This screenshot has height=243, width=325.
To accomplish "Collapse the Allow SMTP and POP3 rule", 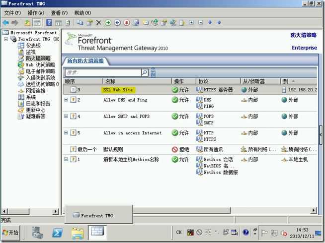I will click(66, 116).
